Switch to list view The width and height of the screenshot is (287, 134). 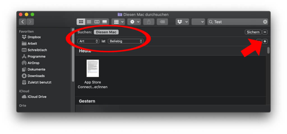point(89,22)
